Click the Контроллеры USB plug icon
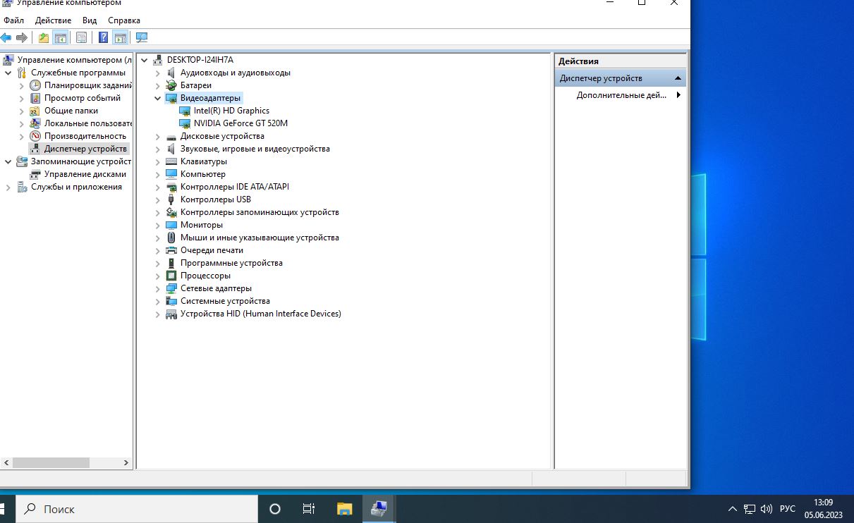This screenshot has height=523, width=854. point(171,199)
